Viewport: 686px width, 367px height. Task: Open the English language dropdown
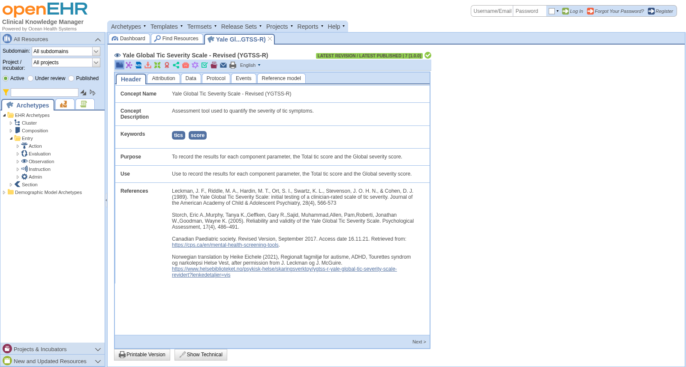coord(250,65)
